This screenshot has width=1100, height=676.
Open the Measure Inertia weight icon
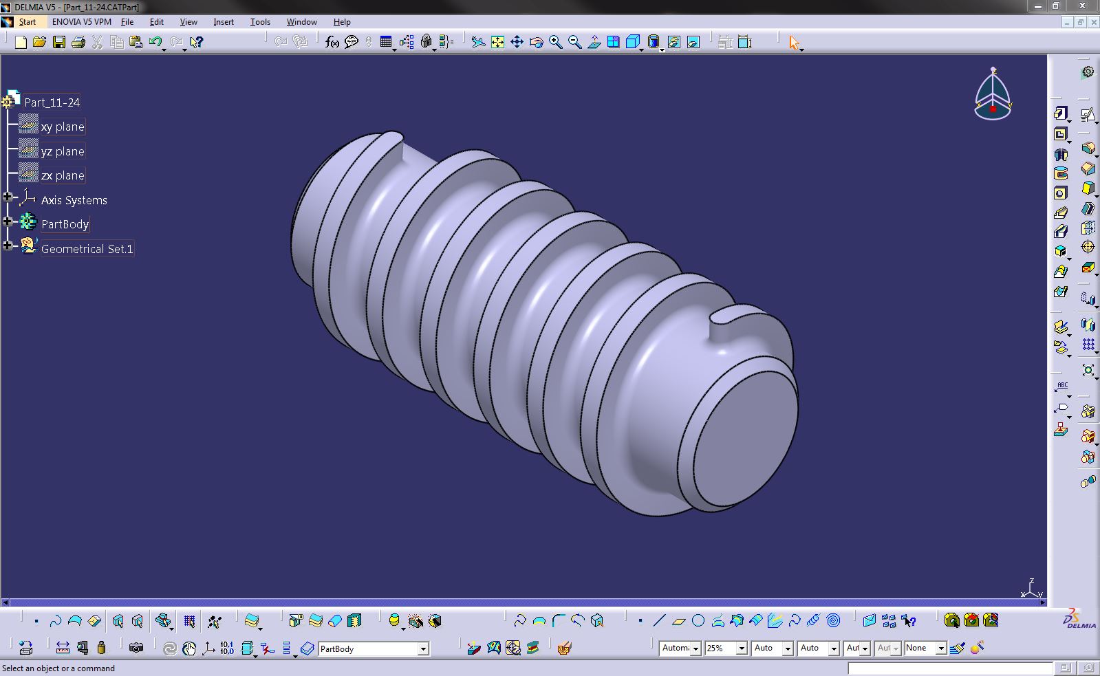(102, 648)
